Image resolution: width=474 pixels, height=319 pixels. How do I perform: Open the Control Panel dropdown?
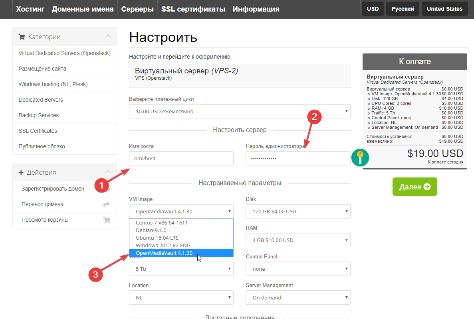pos(298,269)
